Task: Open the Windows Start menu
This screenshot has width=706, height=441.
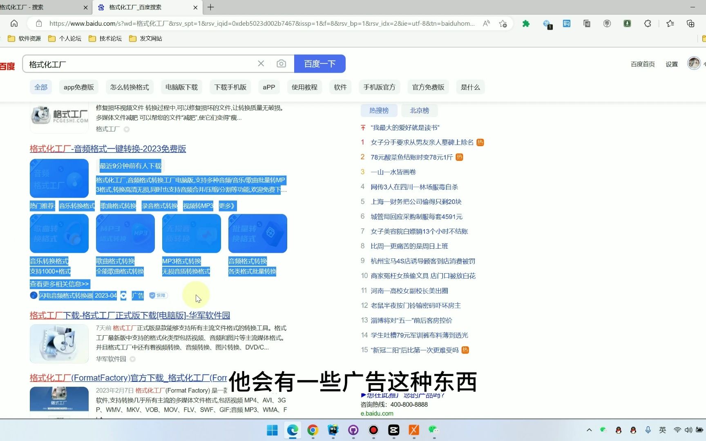Action: click(x=272, y=430)
